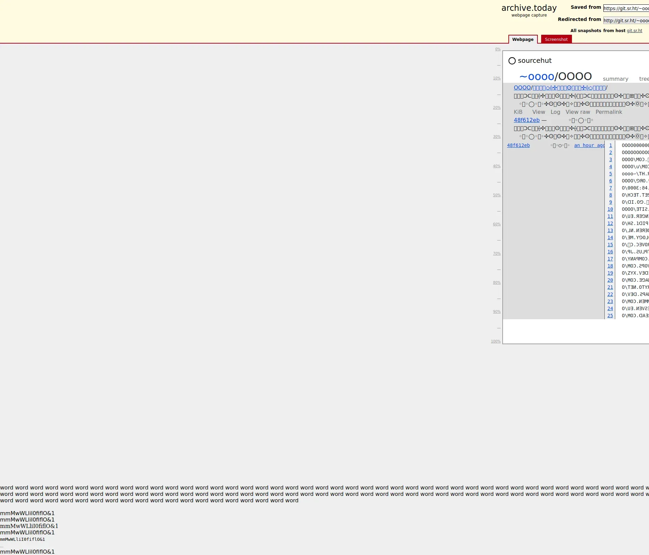Jump to line number 1

610,146
